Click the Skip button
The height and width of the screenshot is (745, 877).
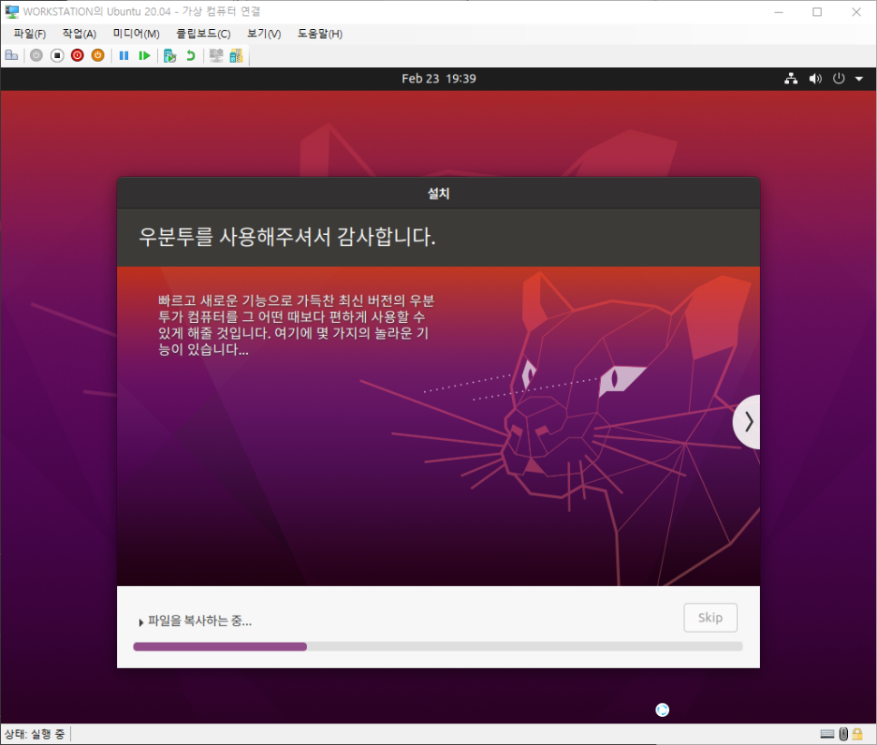710,618
